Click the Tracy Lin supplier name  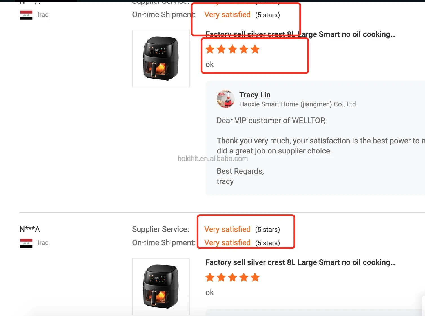pos(255,95)
